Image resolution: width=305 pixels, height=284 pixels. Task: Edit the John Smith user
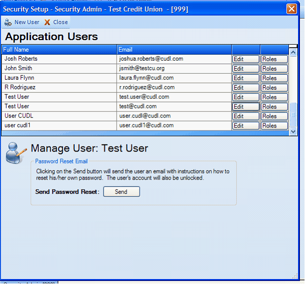[246, 69]
